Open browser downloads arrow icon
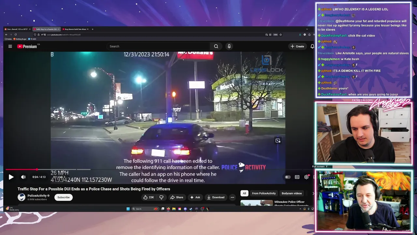The width and height of the screenshot is (417, 235). click(x=300, y=35)
